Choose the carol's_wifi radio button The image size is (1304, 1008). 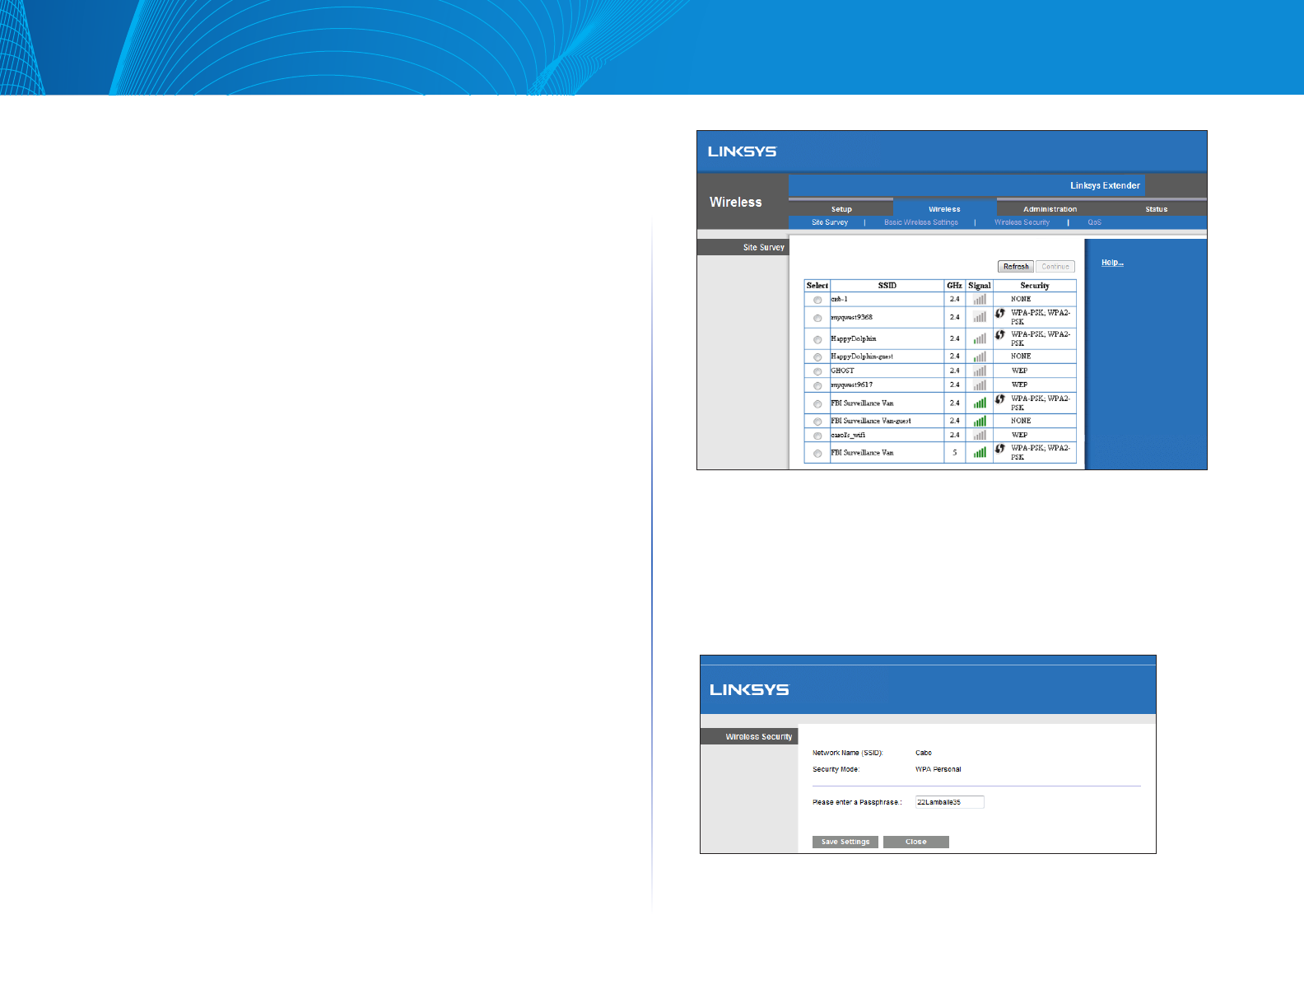(817, 436)
